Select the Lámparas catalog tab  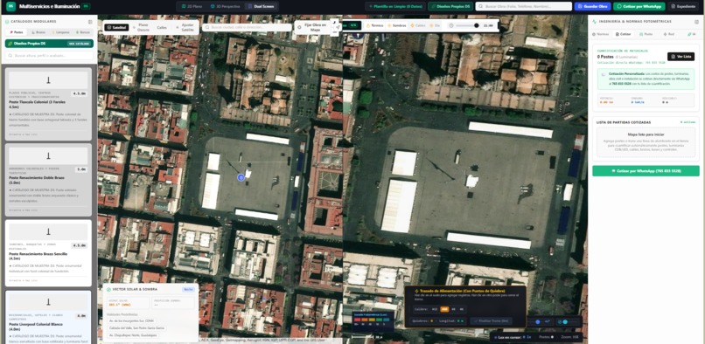[x=60, y=32]
